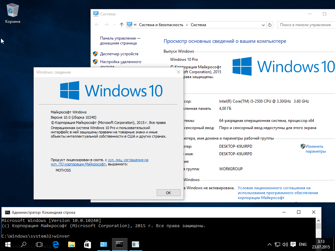Switch to winver window taskbar button
This screenshot has width=335, height=251.
click(x=135, y=244)
